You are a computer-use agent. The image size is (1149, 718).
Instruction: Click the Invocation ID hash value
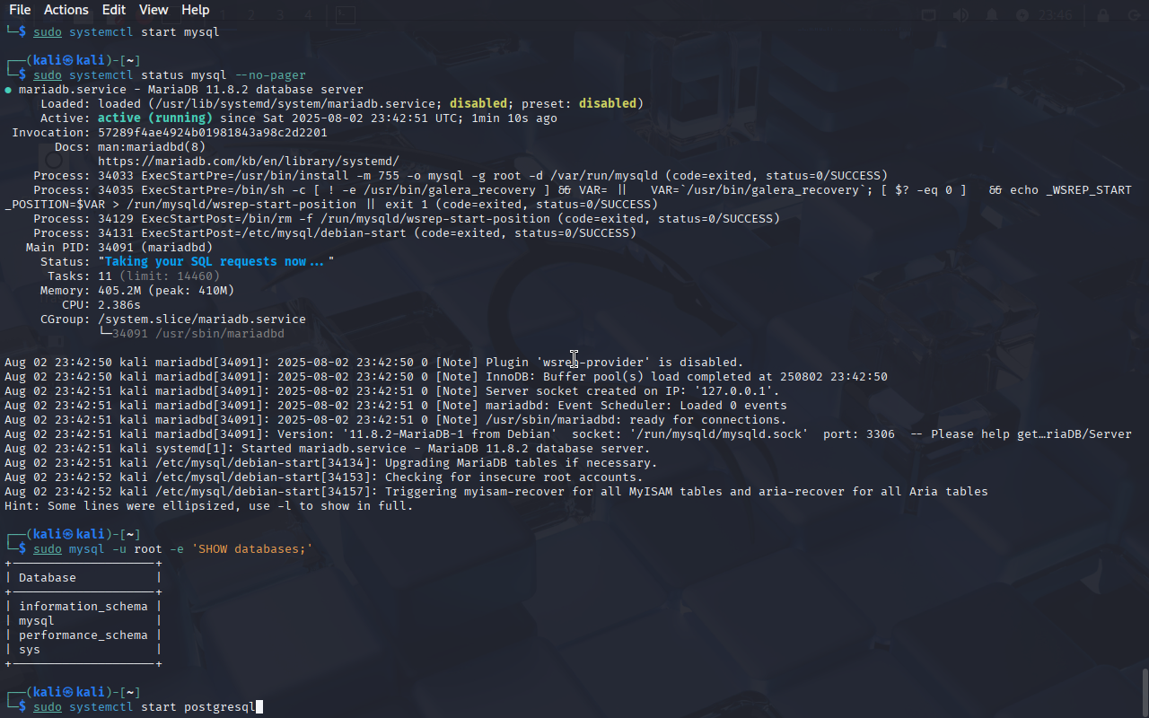[x=213, y=133]
